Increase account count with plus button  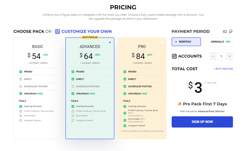[229, 56]
